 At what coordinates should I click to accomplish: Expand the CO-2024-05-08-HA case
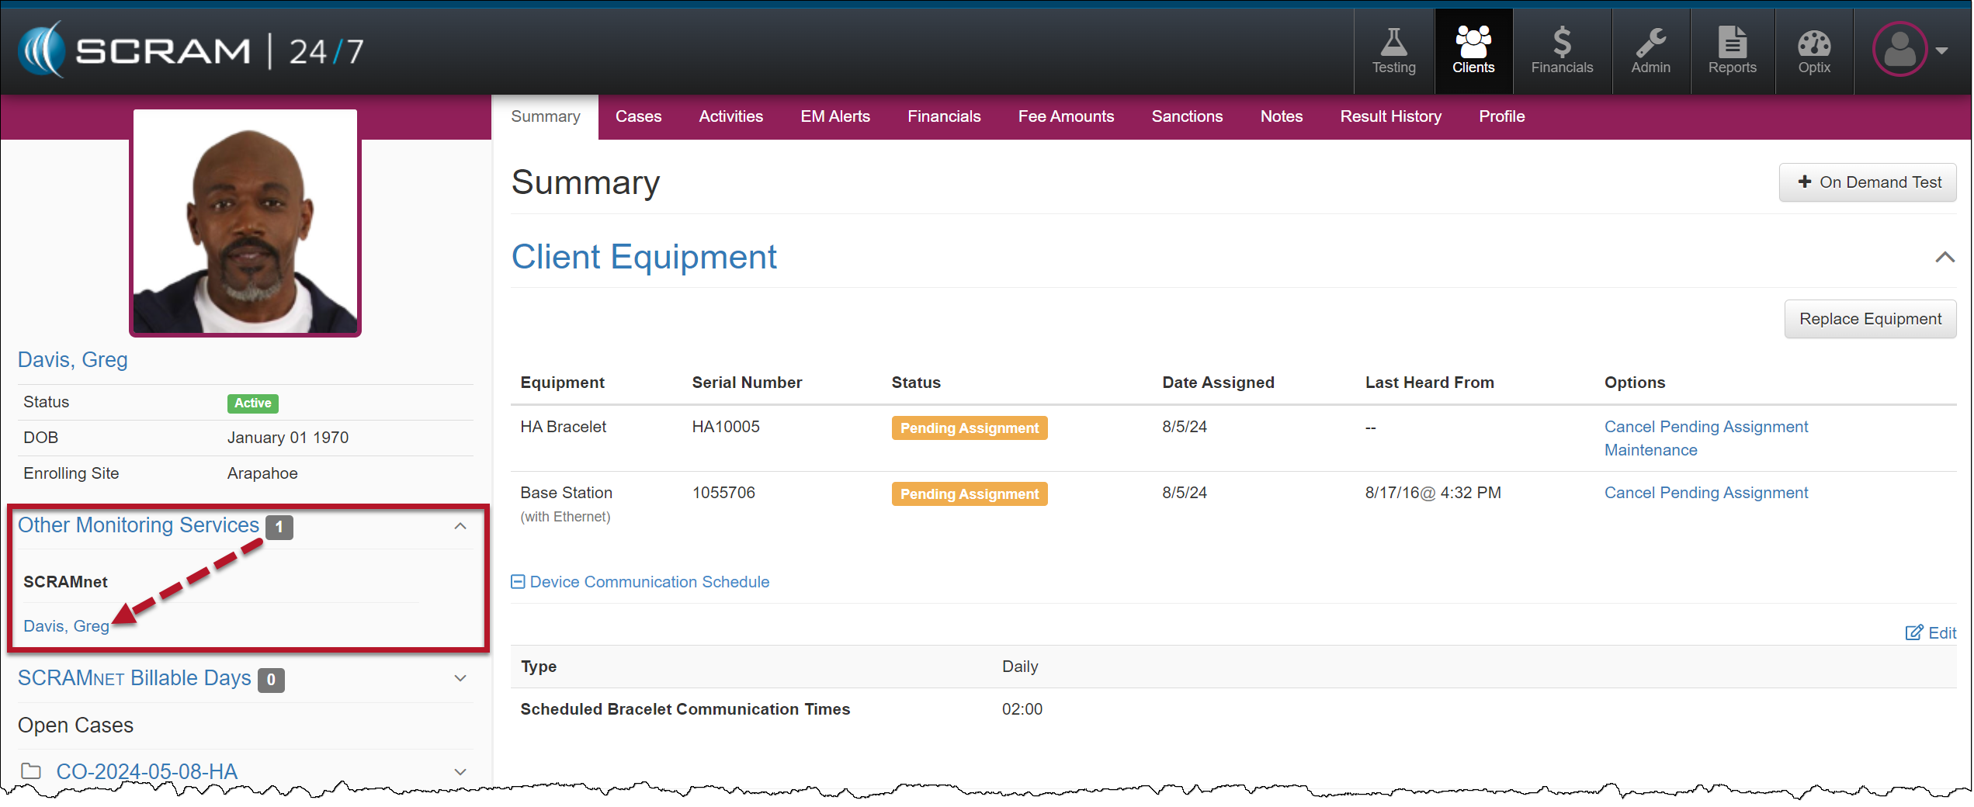(460, 772)
